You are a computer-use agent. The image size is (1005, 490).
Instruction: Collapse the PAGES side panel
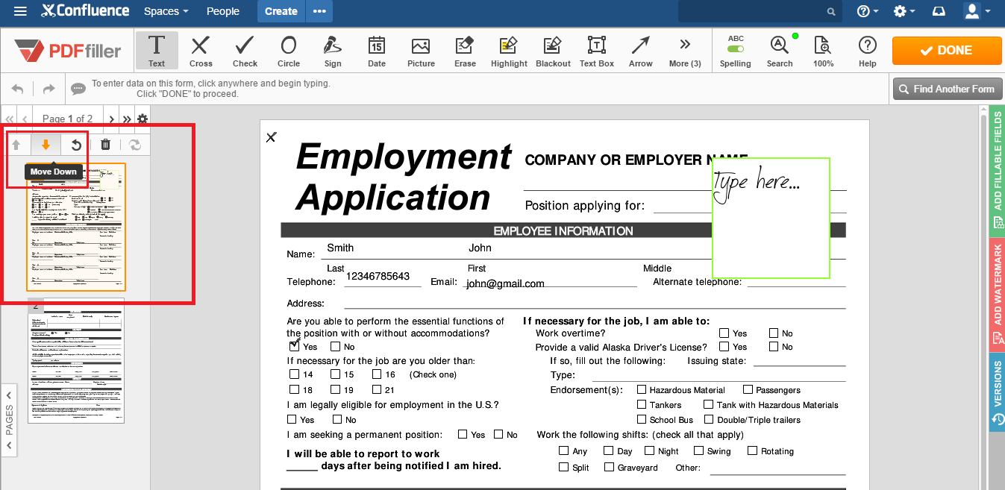[x=9, y=419]
